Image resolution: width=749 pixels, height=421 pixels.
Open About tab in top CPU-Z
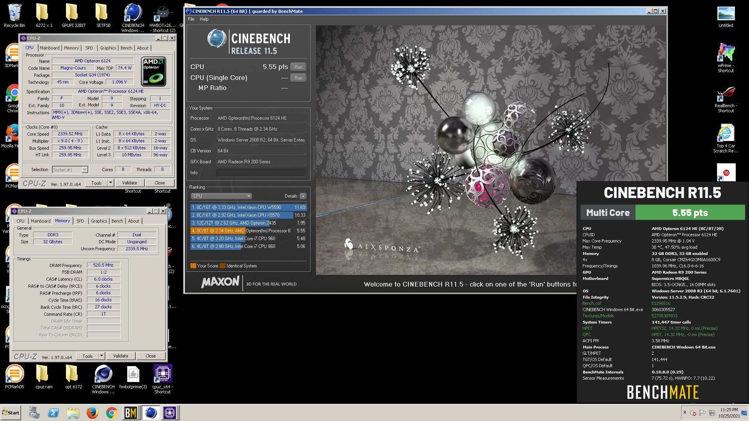point(142,48)
